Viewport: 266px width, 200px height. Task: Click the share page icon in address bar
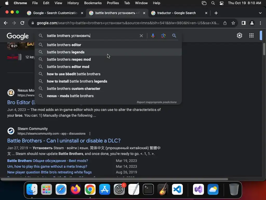(x=225, y=23)
